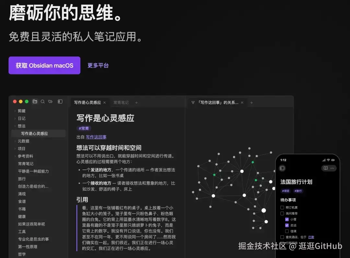Click the 写作是心灵感应 note title

click(x=105, y=118)
